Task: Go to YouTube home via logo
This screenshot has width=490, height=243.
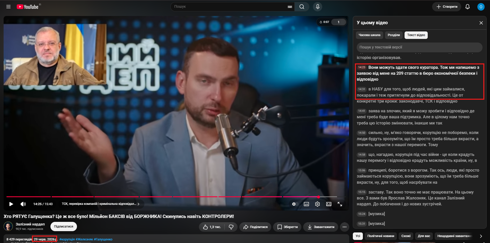Action: click(28, 7)
